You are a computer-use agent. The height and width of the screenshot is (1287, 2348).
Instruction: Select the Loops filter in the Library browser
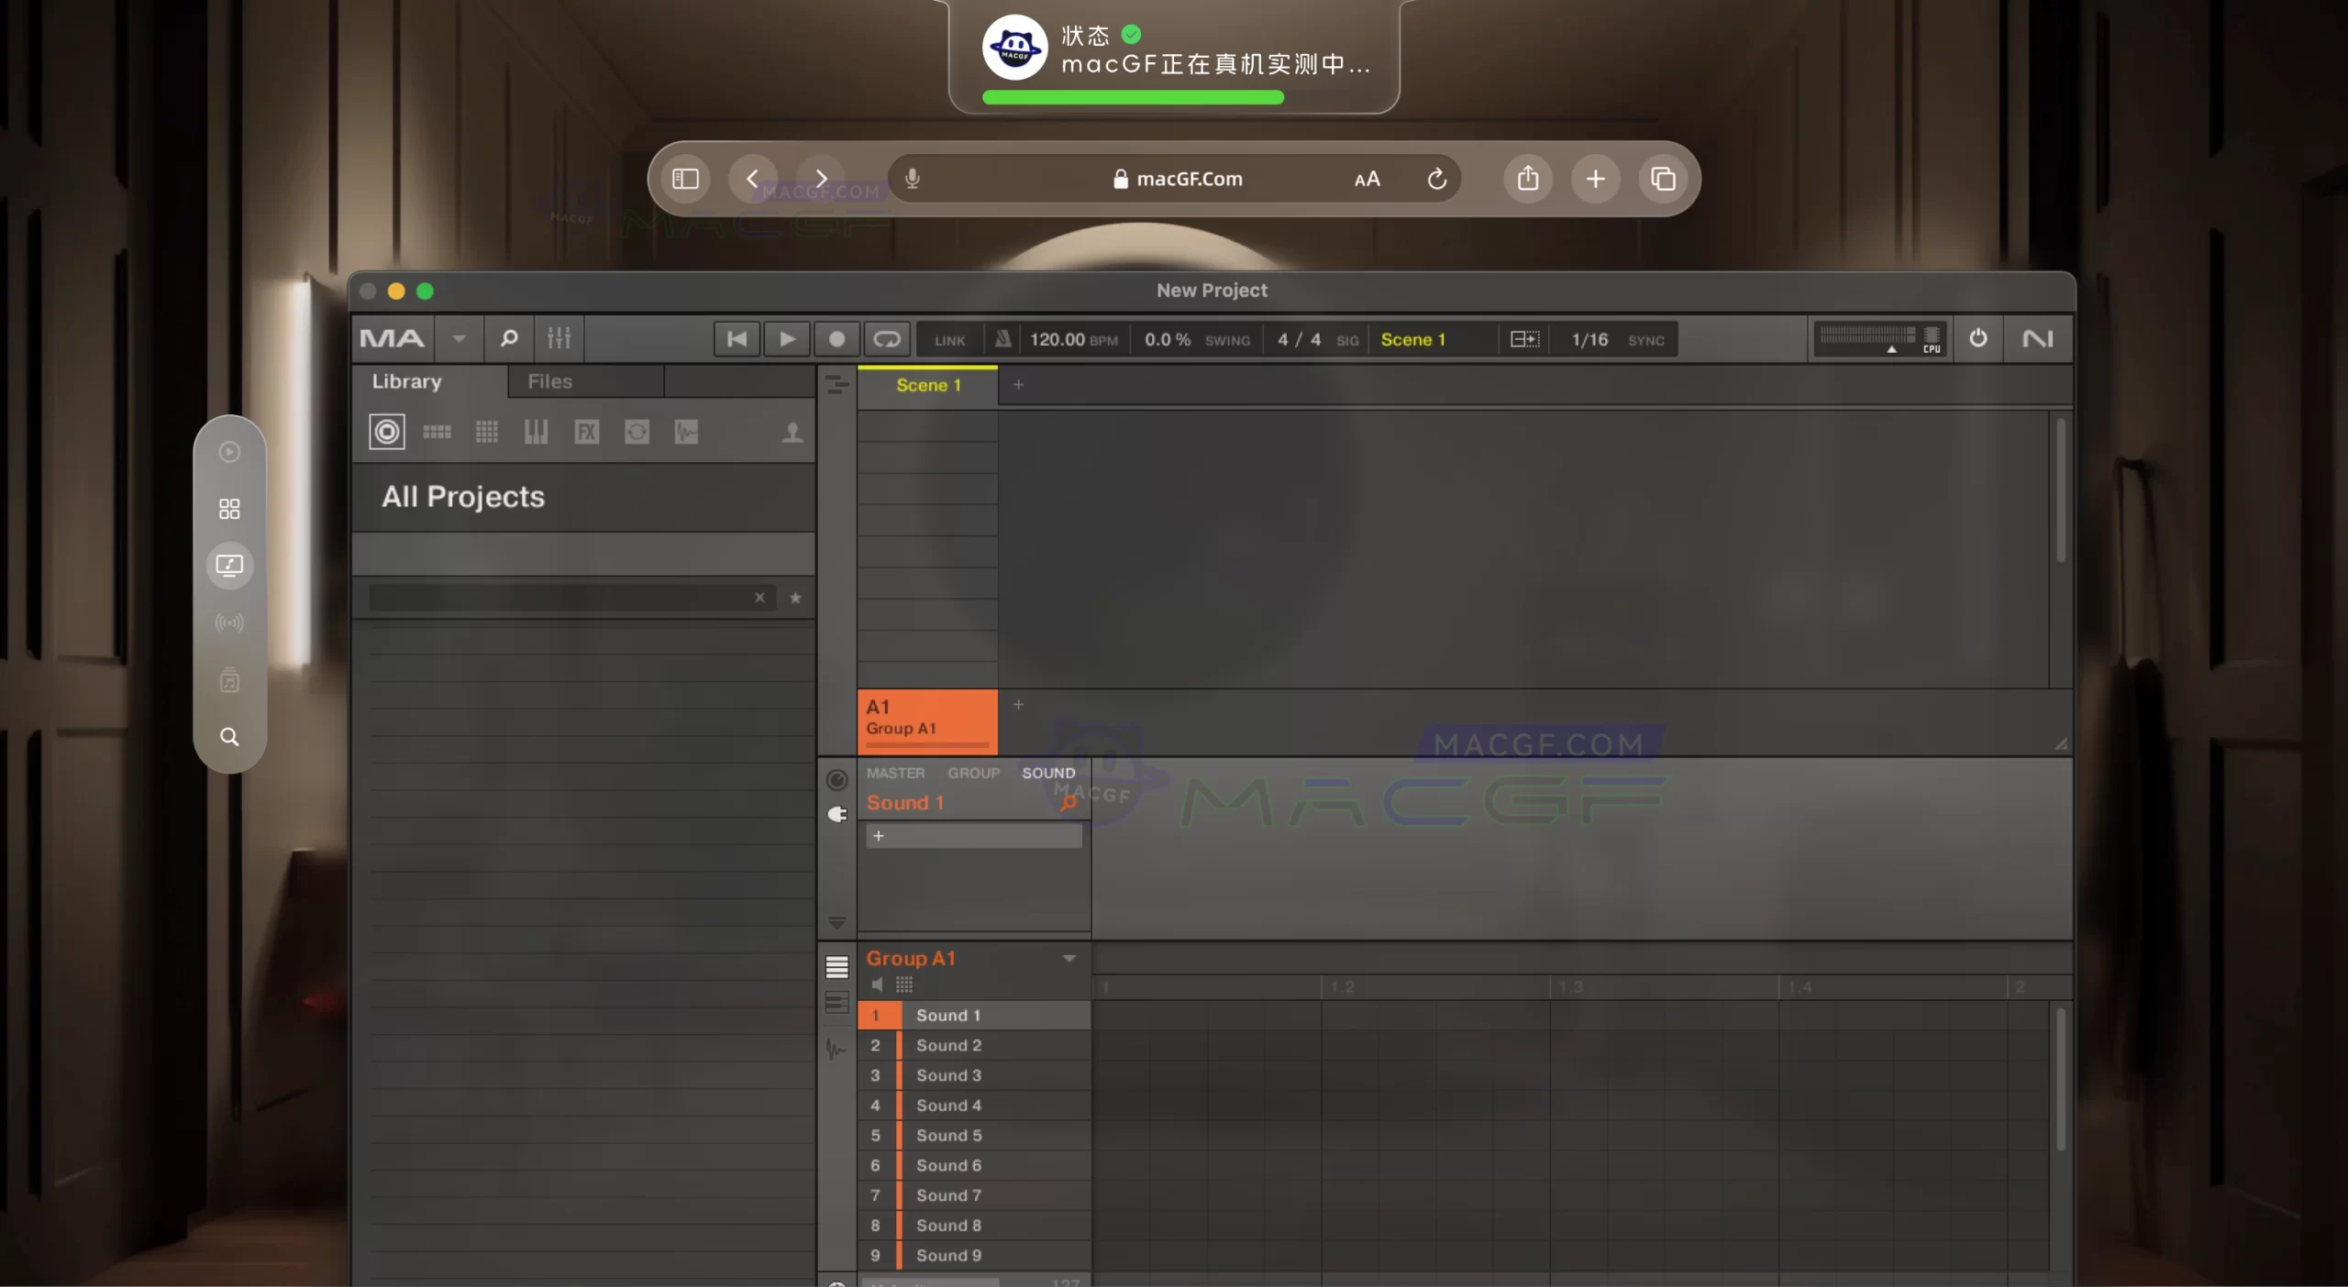coord(637,432)
